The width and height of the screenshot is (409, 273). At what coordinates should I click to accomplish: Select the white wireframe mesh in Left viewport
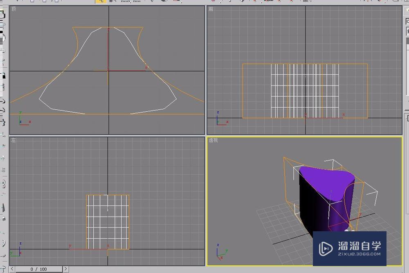coord(108,222)
